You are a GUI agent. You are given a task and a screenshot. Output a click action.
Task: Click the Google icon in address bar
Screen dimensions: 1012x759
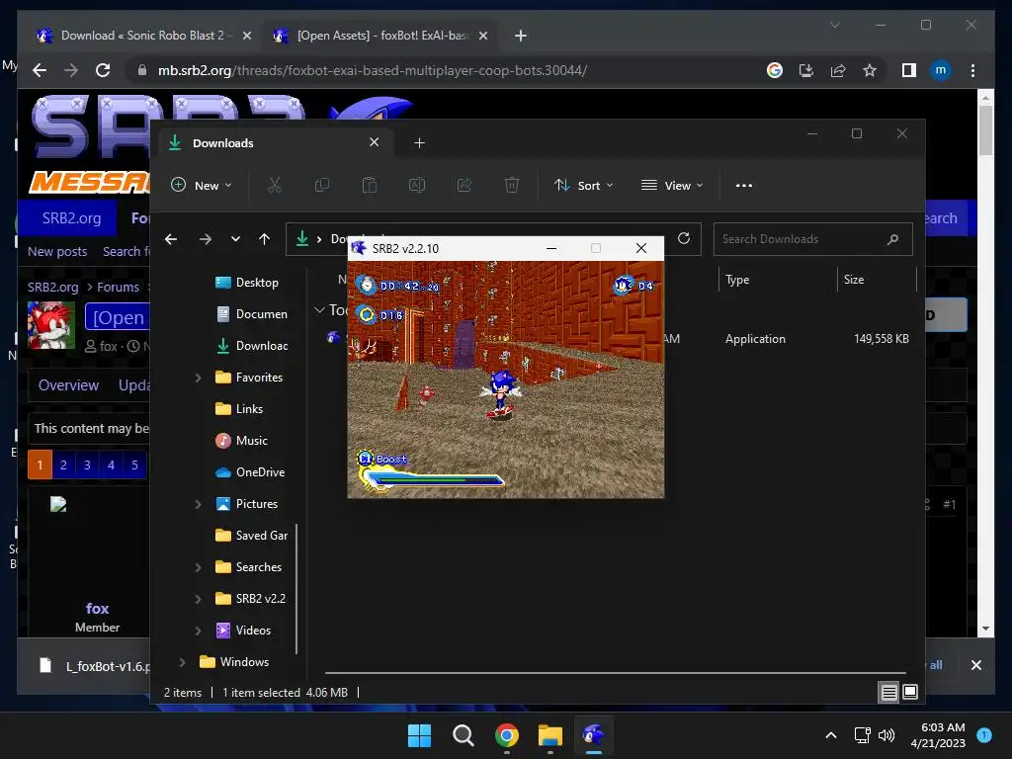click(775, 70)
